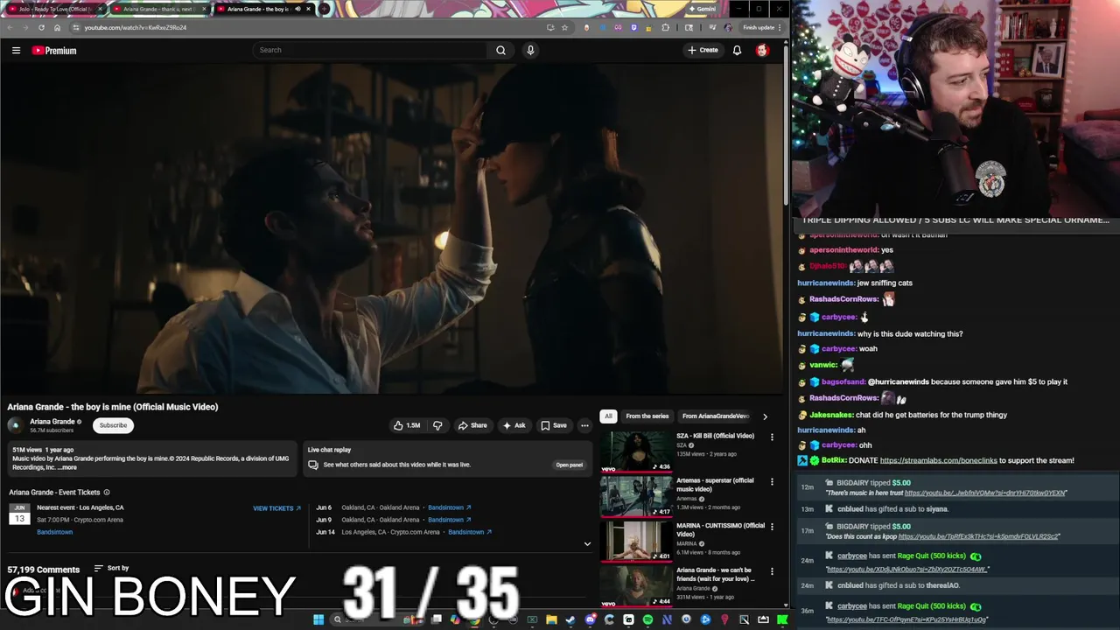Open Bandsintown link for Jun 6 Oakland
This screenshot has height=630, width=1120.
(x=449, y=507)
